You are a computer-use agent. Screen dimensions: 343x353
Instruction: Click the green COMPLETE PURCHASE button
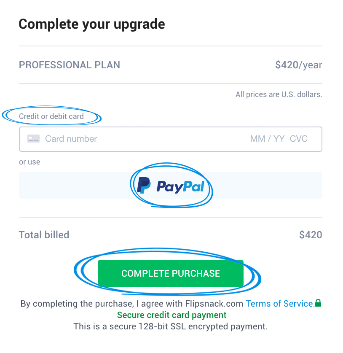point(171,273)
